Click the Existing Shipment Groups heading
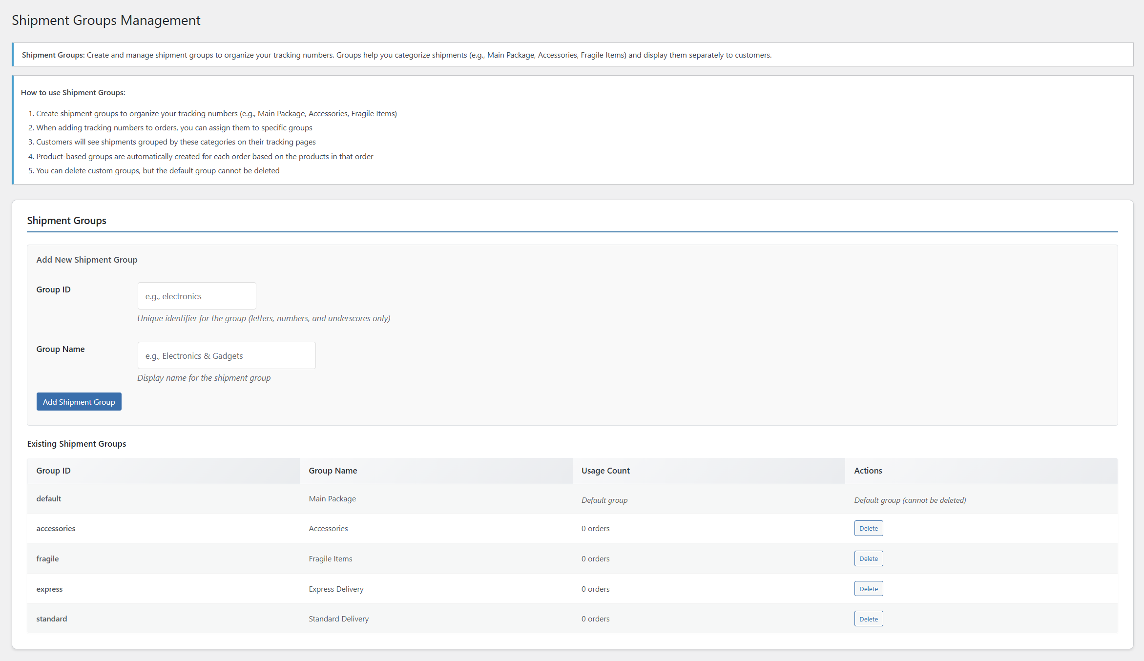This screenshot has width=1144, height=661. point(77,444)
